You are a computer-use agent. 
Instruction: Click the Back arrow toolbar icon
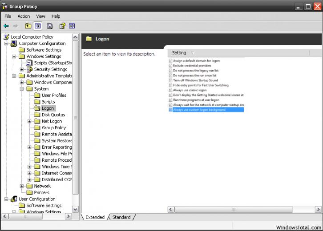(x=6, y=26)
